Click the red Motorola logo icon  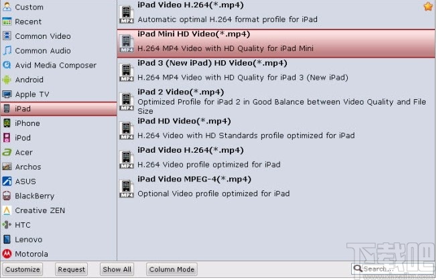pos(7,254)
